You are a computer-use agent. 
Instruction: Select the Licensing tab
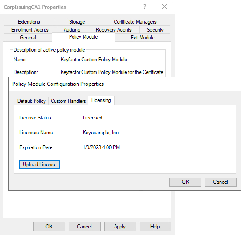101,100
